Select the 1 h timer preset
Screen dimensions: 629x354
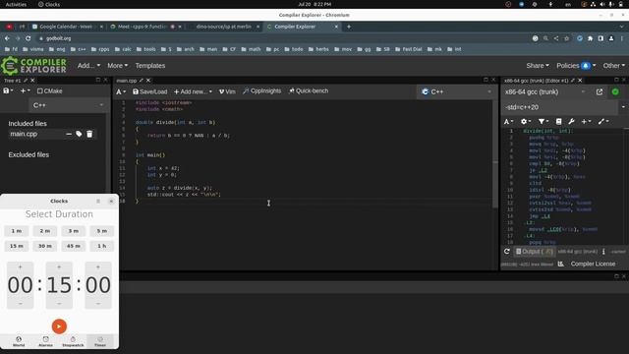[x=102, y=246]
